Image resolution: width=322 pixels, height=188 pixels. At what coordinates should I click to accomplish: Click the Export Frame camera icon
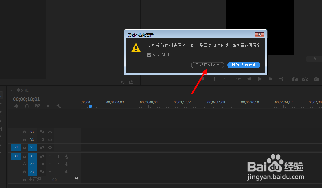[x=316, y=79]
